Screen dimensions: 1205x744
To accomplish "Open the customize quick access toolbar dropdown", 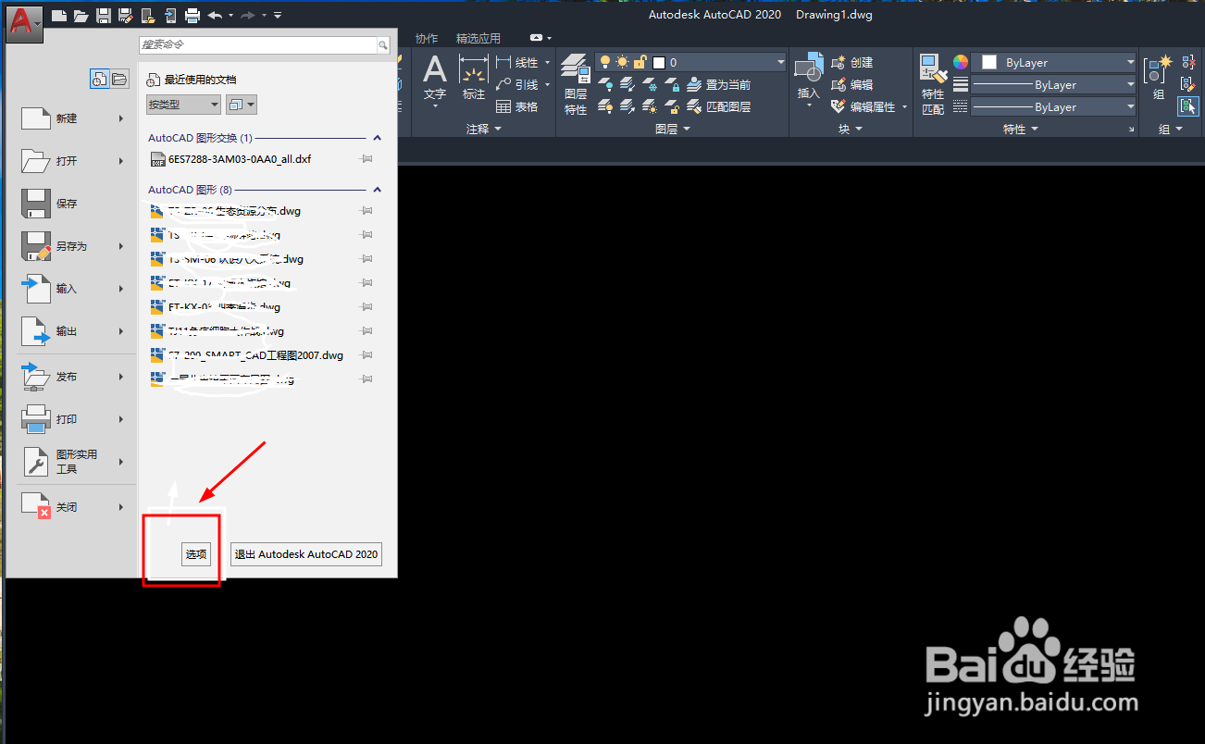I will click(x=279, y=16).
